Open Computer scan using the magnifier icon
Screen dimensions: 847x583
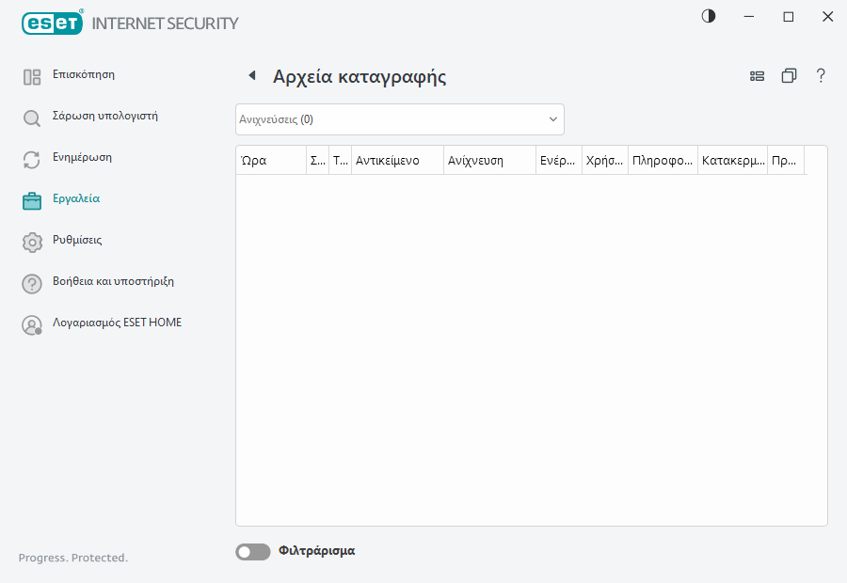(x=31, y=116)
